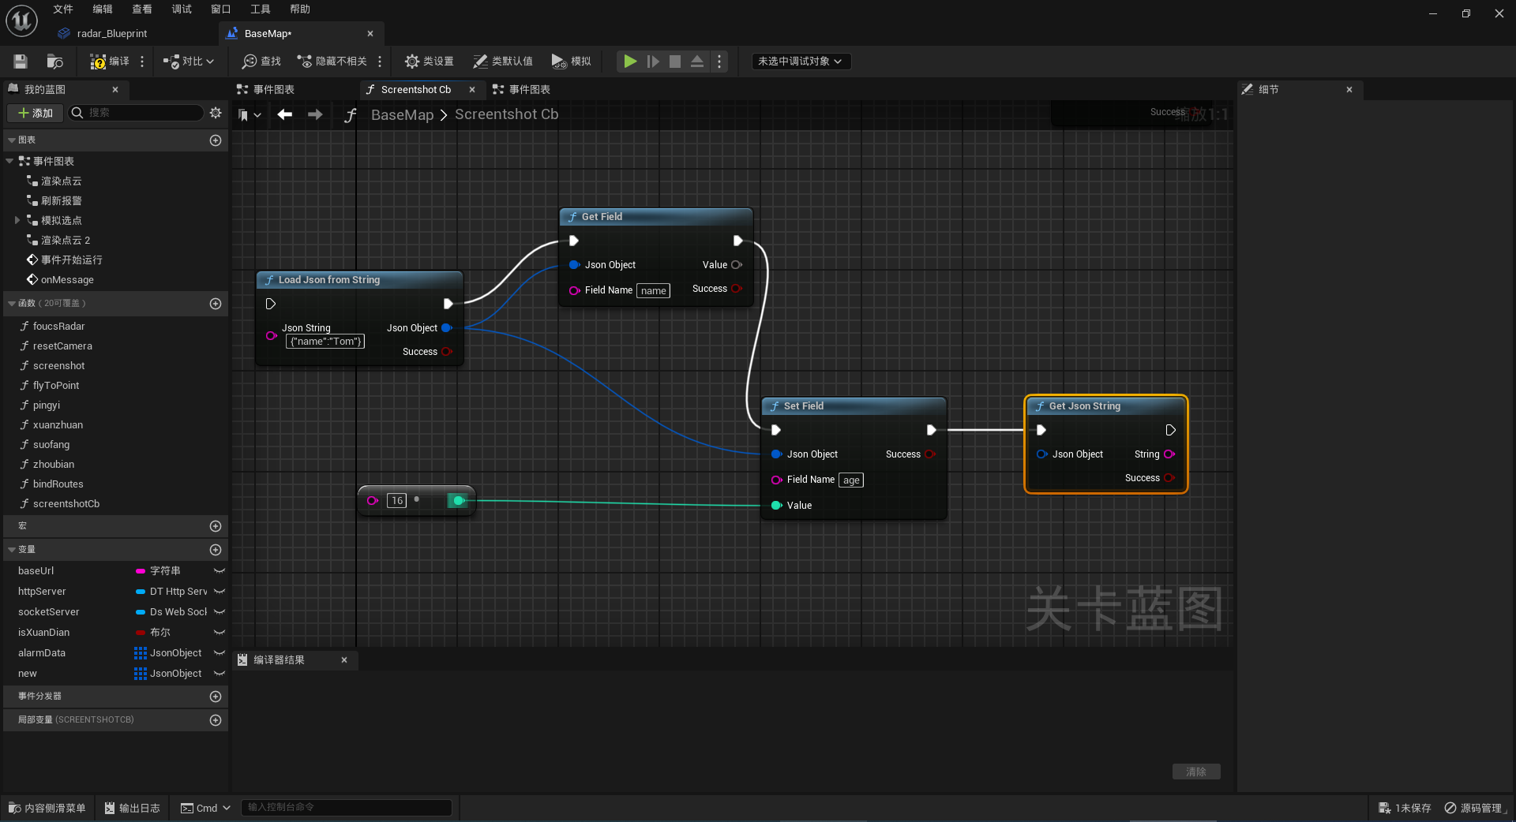Click the 添加 add button
Screen dimensions: 1516x822
pos(36,113)
